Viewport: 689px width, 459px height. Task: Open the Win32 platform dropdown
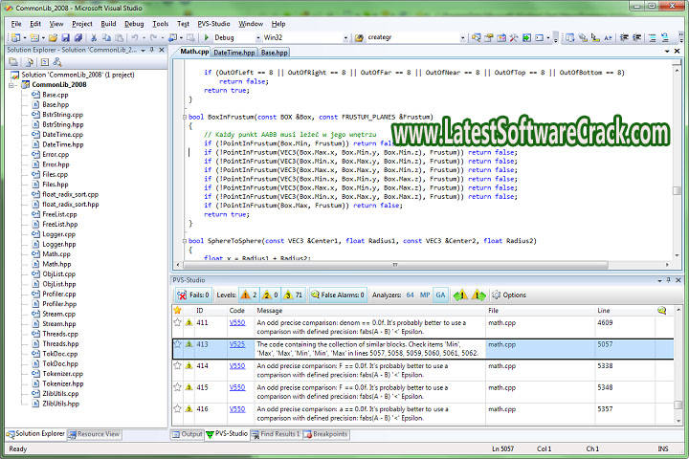pyautogui.click(x=345, y=38)
